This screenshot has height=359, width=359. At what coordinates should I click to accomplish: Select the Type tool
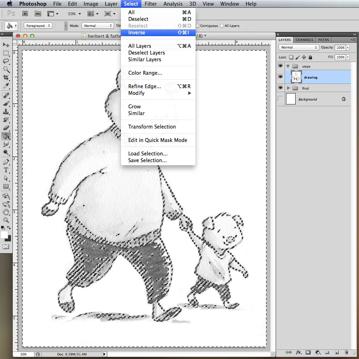click(x=6, y=170)
